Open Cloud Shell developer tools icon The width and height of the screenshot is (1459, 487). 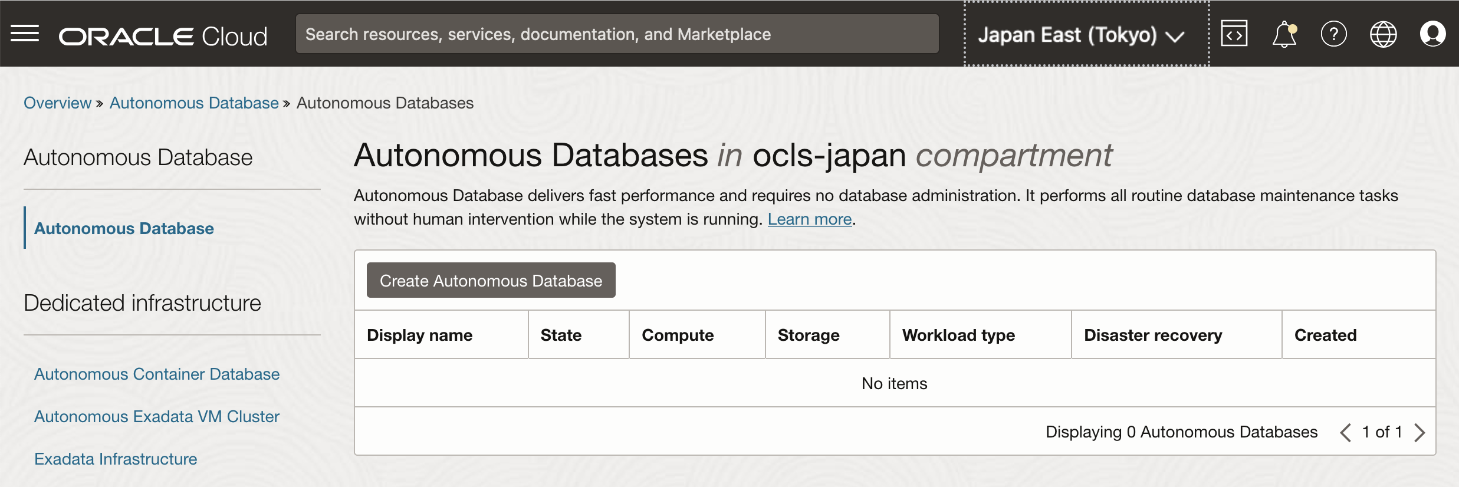click(x=1234, y=34)
